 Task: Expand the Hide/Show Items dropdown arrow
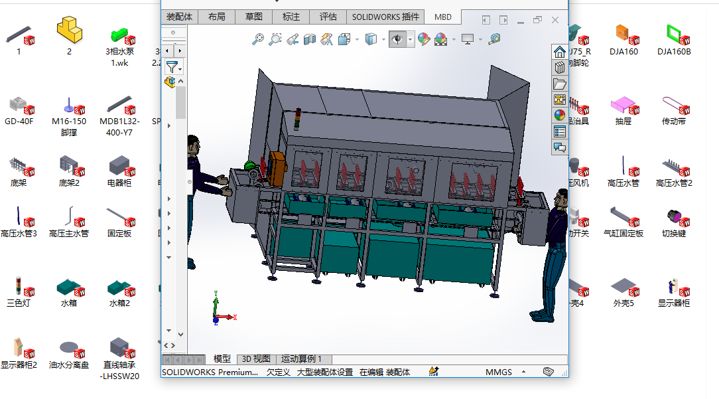click(411, 40)
